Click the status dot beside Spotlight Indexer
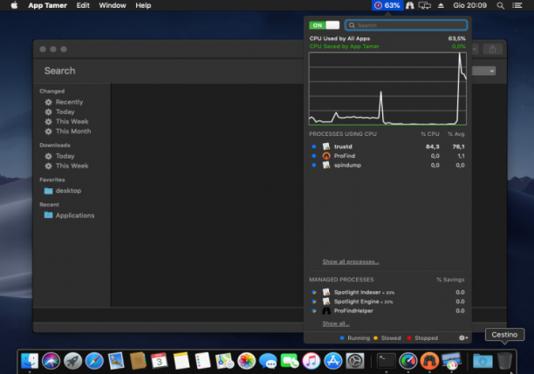Screen dimensions: 534x374 point(314,292)
